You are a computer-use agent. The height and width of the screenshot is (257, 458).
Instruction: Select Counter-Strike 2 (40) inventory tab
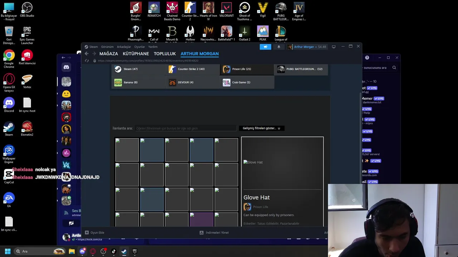pos(193,69)
